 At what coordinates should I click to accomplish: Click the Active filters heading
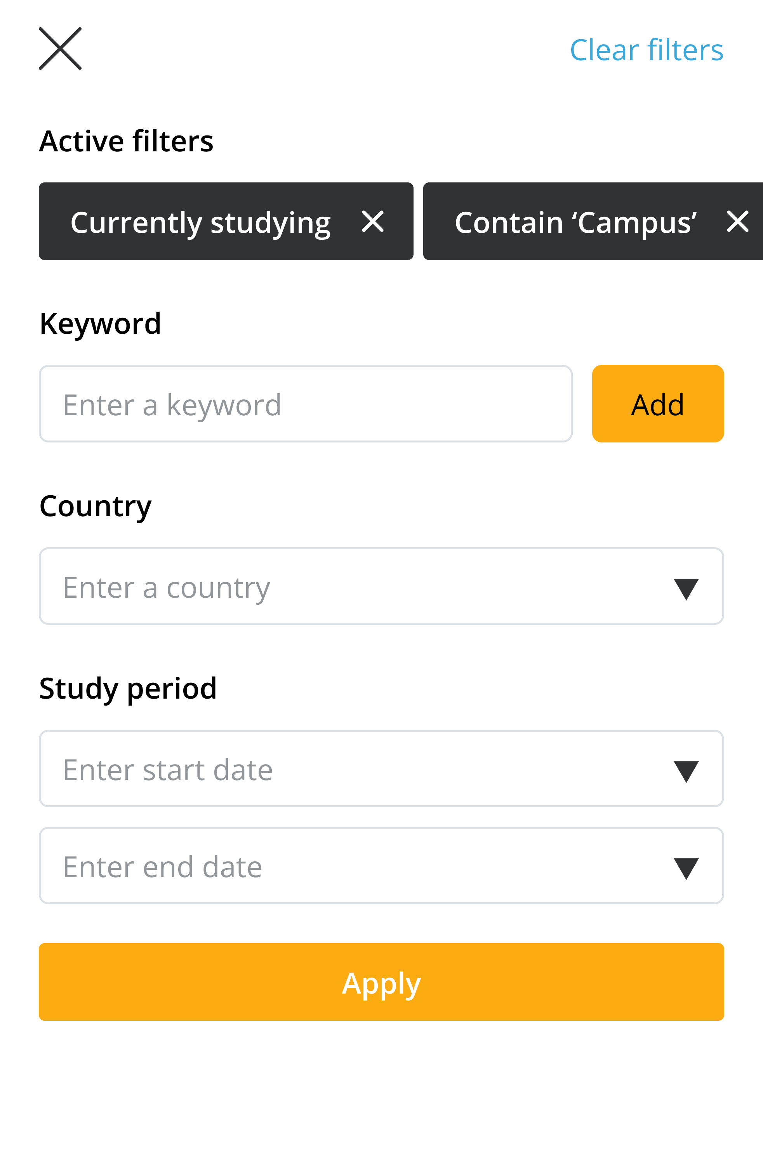(x=126, y=141)
